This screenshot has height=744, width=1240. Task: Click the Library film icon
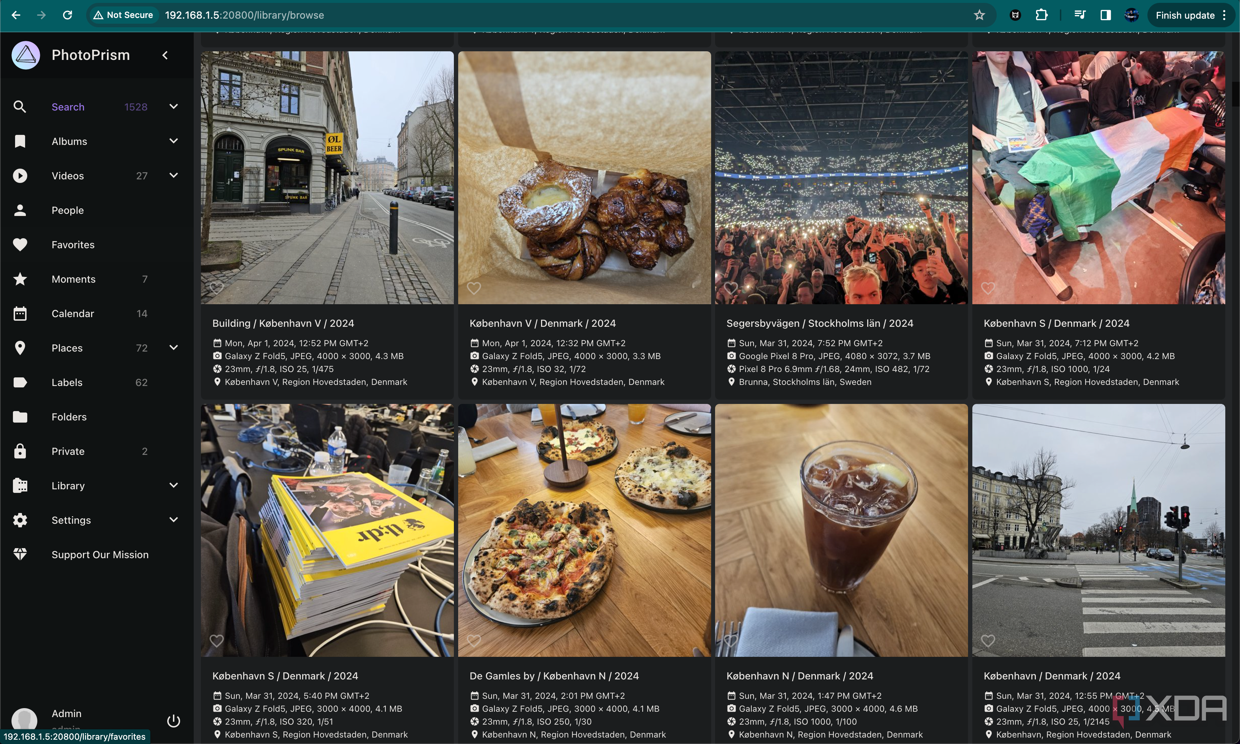[20, 486]
